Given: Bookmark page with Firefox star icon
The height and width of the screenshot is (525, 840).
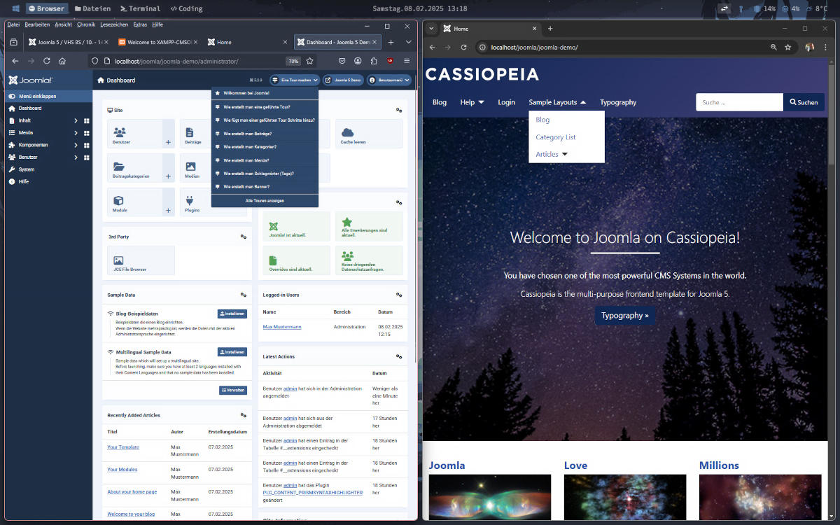Looking at the screenshot, I should click(309, 61).
